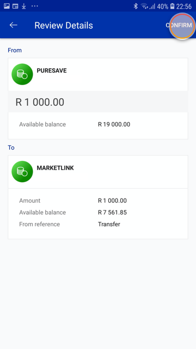Screen dimensions: 196x349
Task: Tap the MARKETLINK green coins icon
Action: pos(22,172)
